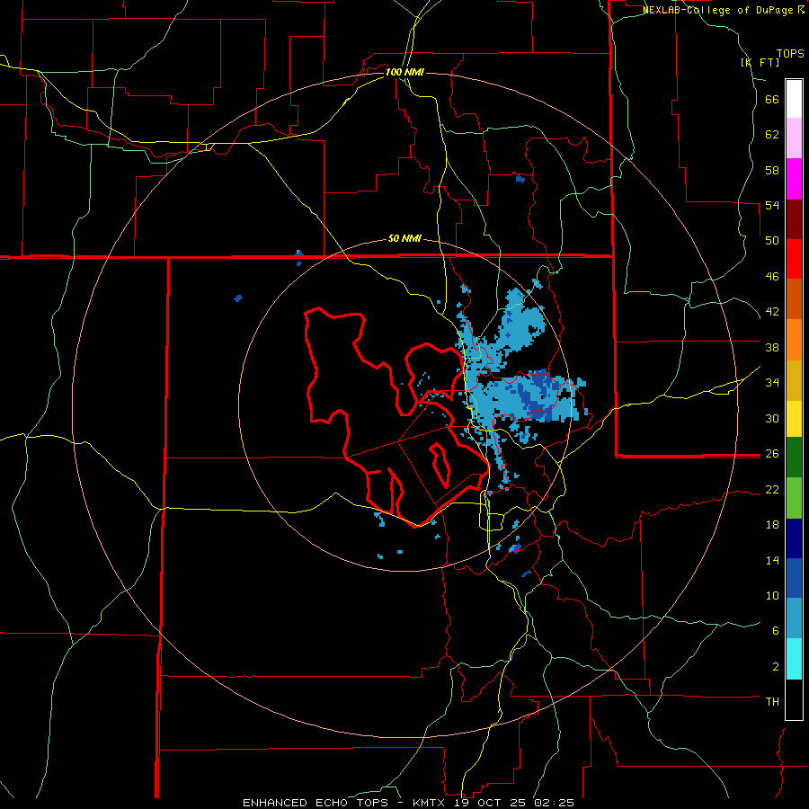809x809 pixels.
Task: Click the 10 value on the legend scale
Action: coord(772,595)
